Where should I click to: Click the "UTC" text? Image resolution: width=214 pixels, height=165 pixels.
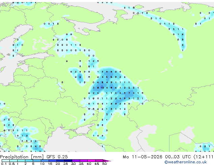pos(186,157)
